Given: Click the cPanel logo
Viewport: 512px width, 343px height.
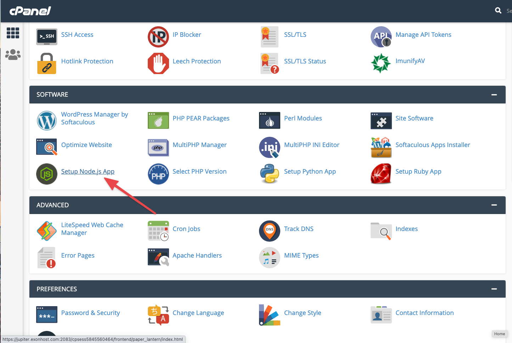Looking at the screenshot, I should pyautogui.click(x=30, y=11).
